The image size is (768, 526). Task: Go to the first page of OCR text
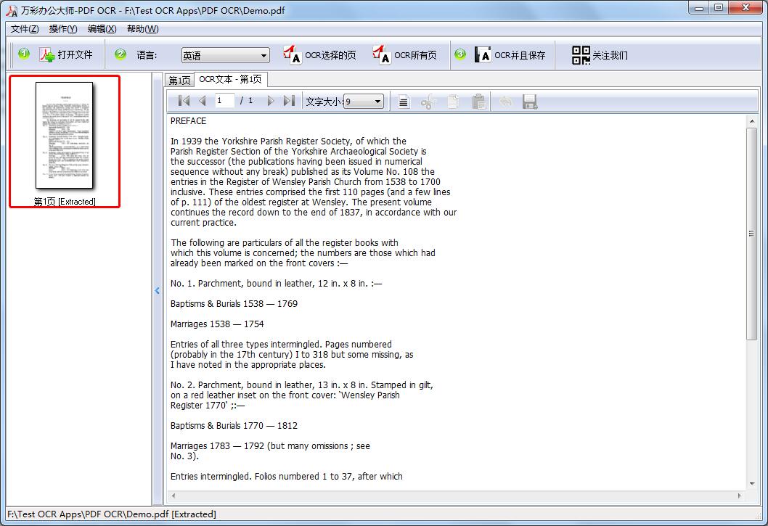coord(184,102)
